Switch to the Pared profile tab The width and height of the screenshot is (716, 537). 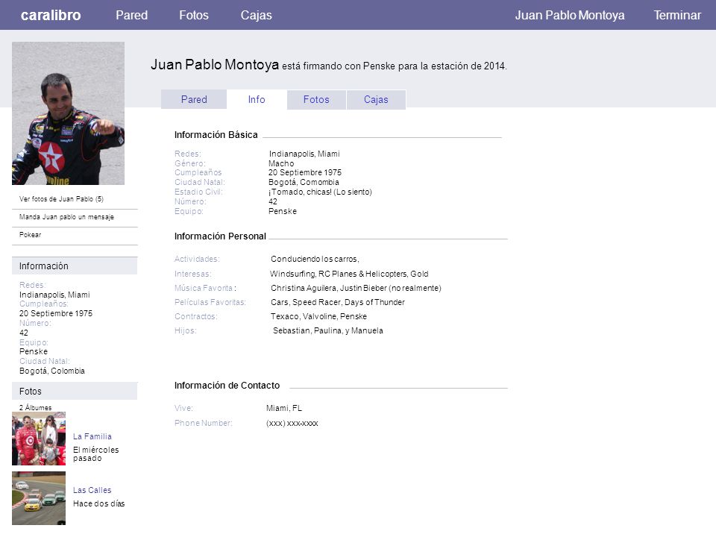coord(194,99)
